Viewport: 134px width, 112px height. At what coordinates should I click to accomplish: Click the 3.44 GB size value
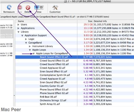click(x=88, y=39)
